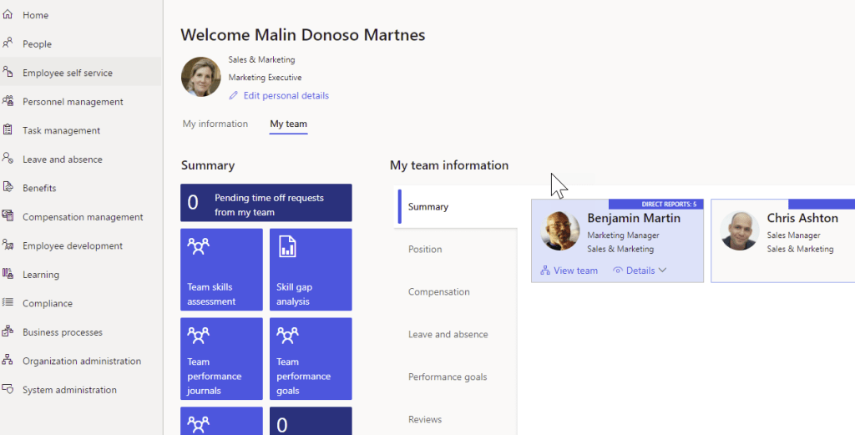The height and width of the screenshot is (435, 855).
Task: Open Employee development in the sidebar
Action: pos(73,245)
